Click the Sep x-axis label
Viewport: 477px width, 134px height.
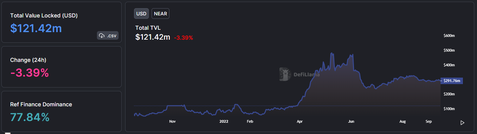429,121
